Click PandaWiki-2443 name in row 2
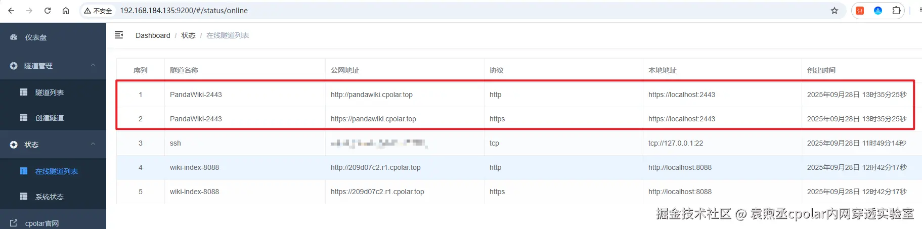The height and width of the screenshot is (229, 922). coord(196,119)
